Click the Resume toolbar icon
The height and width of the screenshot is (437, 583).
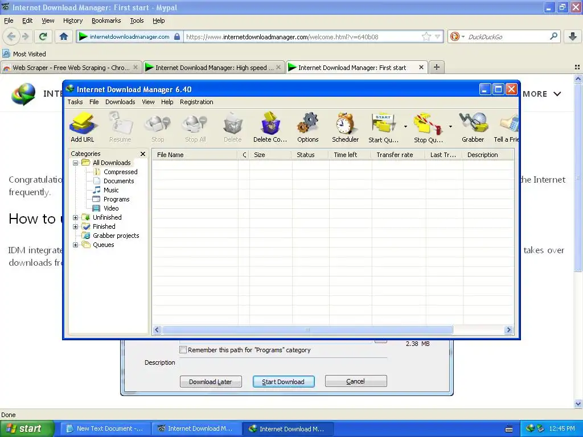[x=120, y=127]
